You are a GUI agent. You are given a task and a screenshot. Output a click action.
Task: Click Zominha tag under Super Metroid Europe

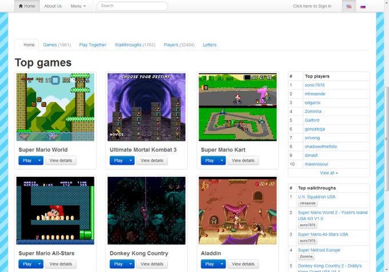(x=306, y=257)
